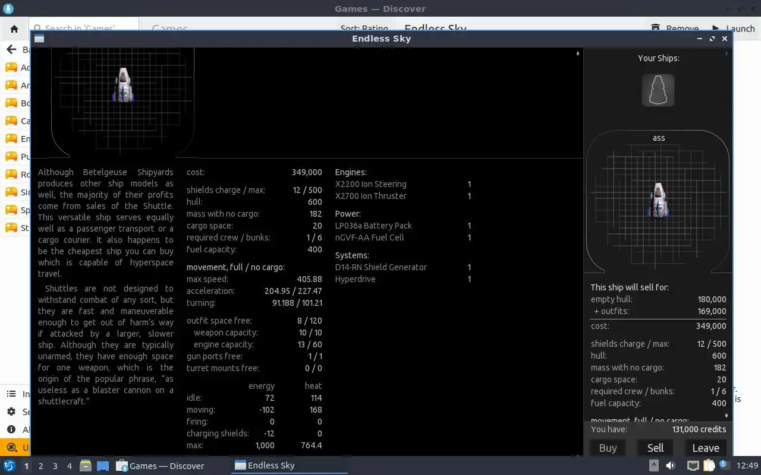Image resolution: width=761 pixels, height=475 pixels.
Task: Click the 'outfit space free:' stat row
Action: click(254, 321)
